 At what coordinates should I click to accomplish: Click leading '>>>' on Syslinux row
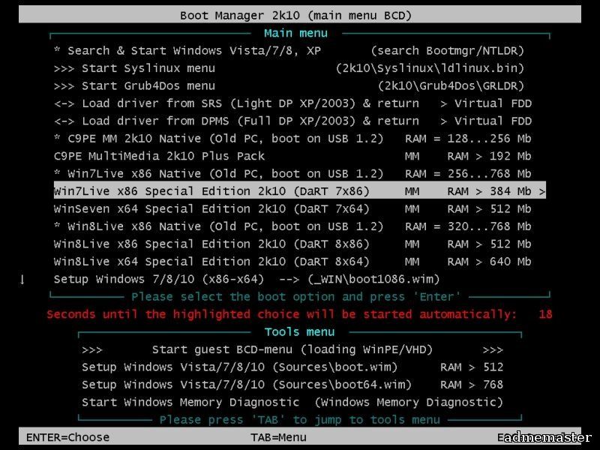64,69
